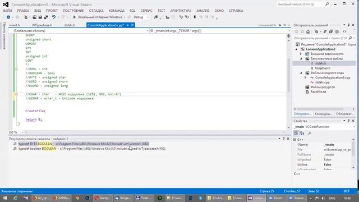359x202 pixels.
Task: Click the Home icon in Solution Explorer
Action: [308, 31]
